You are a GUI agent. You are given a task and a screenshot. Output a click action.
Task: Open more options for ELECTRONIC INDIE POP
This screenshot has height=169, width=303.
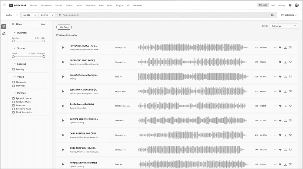275,91
